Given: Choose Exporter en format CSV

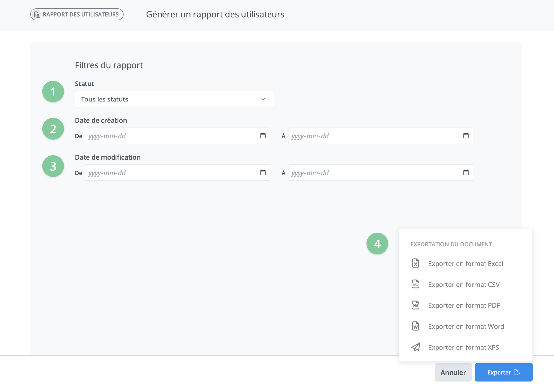Looking at the screenshot, I should coord(464,285).
